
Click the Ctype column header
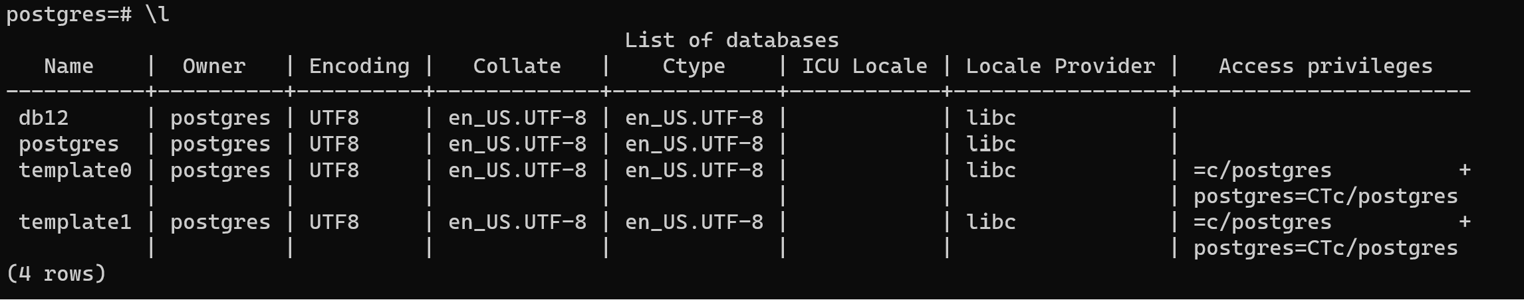point(694,66)
